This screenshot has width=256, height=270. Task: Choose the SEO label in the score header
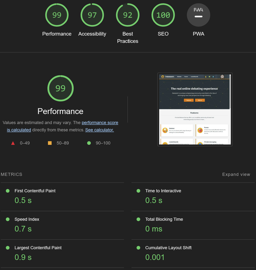click(x=163, y=34)
